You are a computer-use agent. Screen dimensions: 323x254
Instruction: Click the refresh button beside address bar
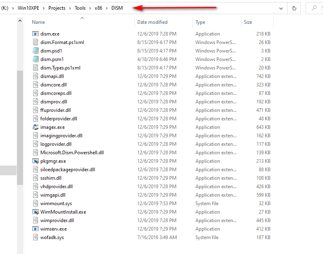coord(294,8)
